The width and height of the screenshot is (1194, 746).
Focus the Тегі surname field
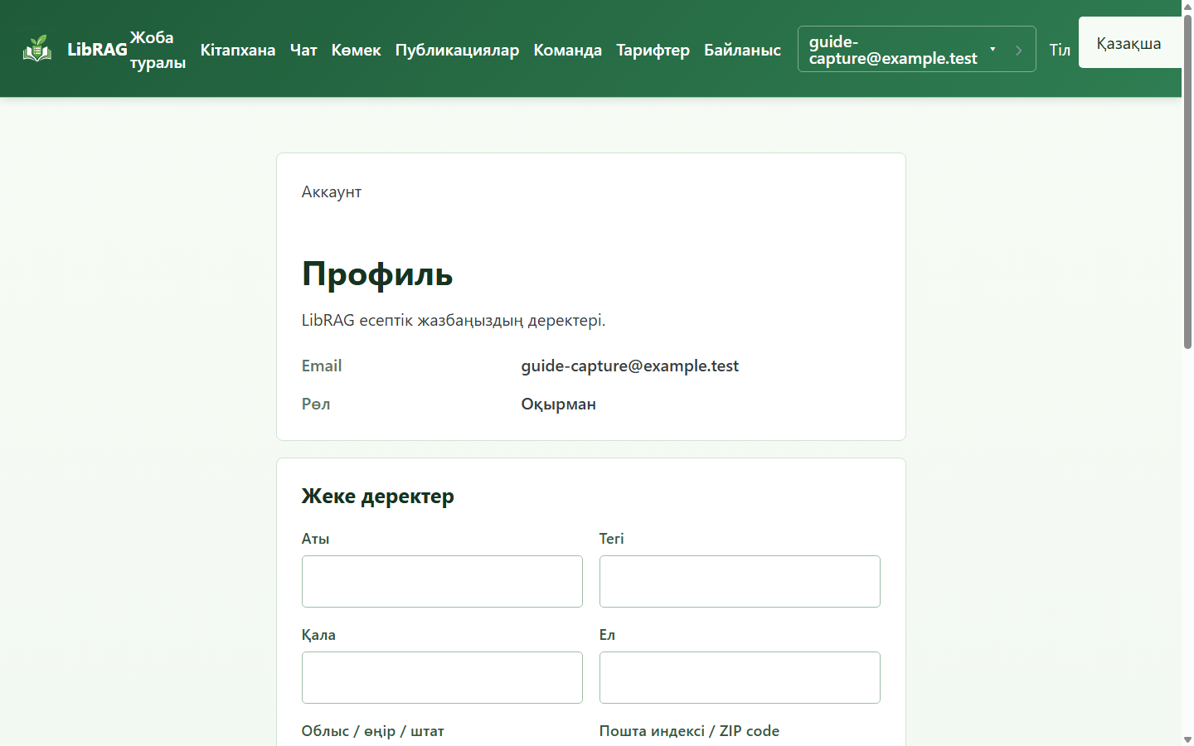(x=740, y=581)
